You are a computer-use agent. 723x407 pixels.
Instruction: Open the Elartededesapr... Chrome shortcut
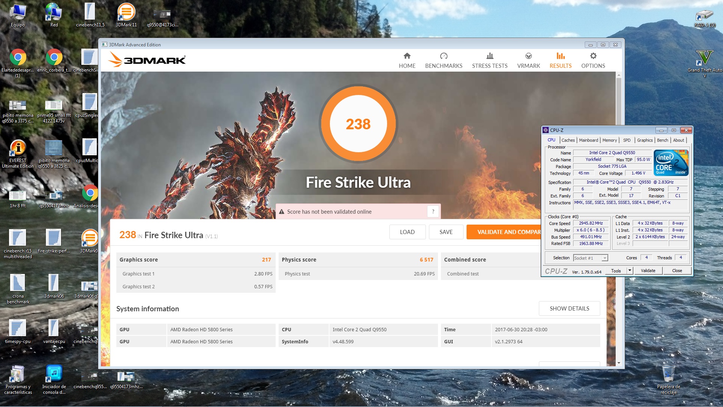click(x=18, y=62)
